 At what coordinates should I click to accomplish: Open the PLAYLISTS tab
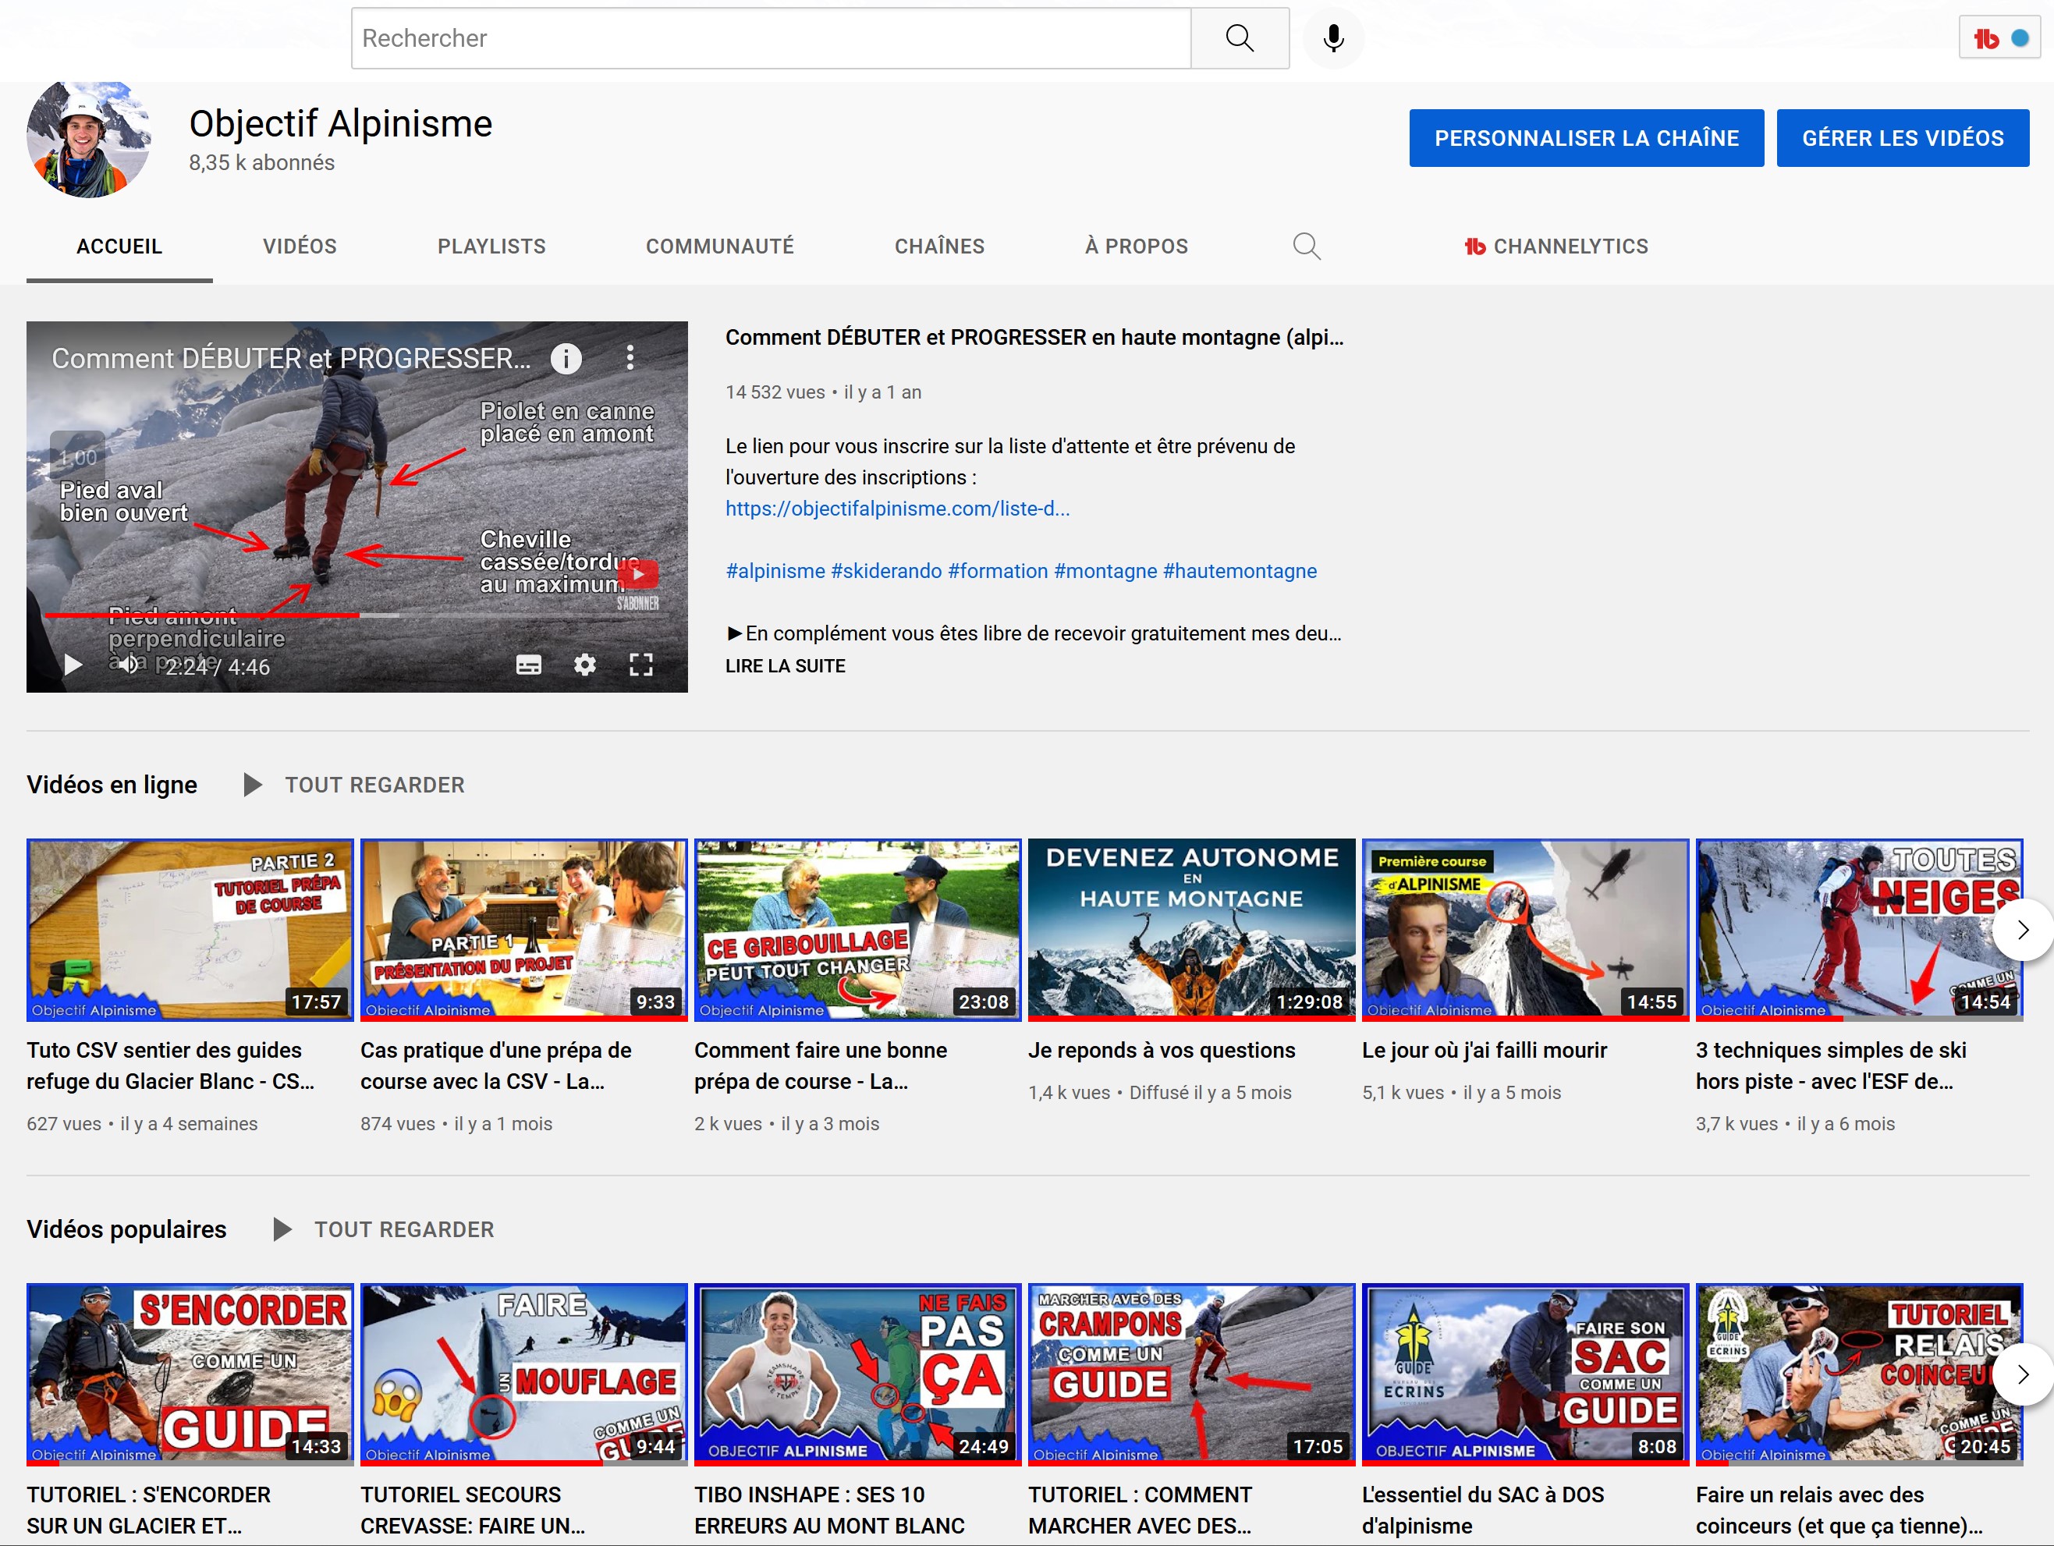click(x=491, y=246)
